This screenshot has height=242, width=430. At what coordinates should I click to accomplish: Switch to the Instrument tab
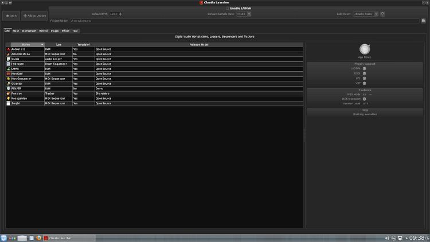[29, 31]
